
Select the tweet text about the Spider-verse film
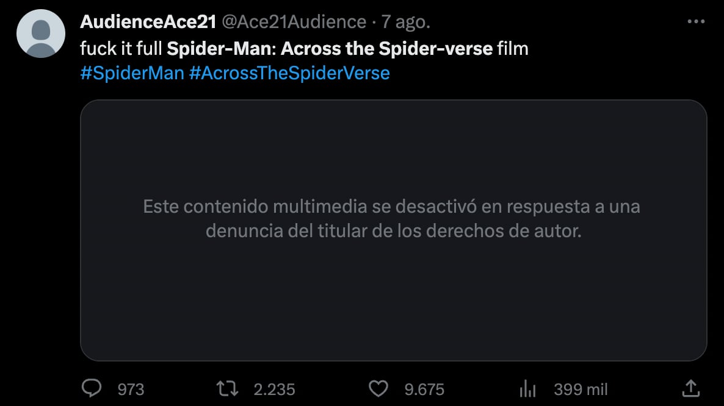tap(304, 48)
